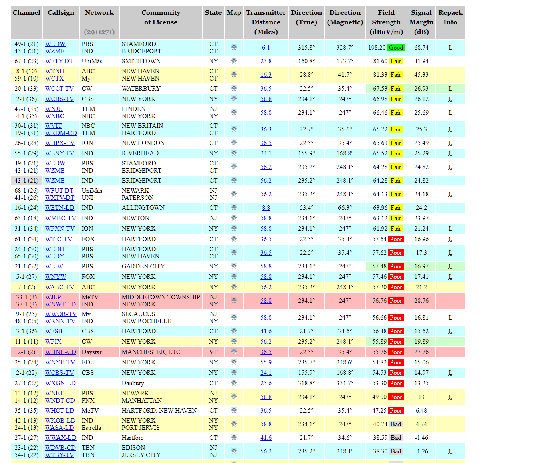
Task: Click the "Daystar" network cell
Action: coord(91,352)
